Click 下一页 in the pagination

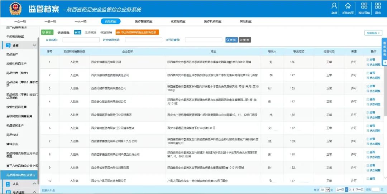pos(359,189)
